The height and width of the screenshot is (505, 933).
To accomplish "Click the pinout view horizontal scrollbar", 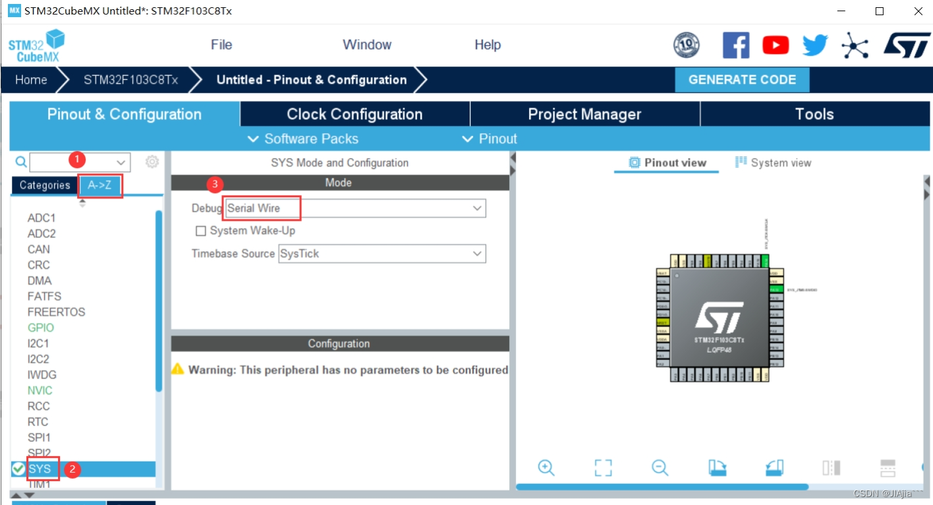I will pos(662,487).
